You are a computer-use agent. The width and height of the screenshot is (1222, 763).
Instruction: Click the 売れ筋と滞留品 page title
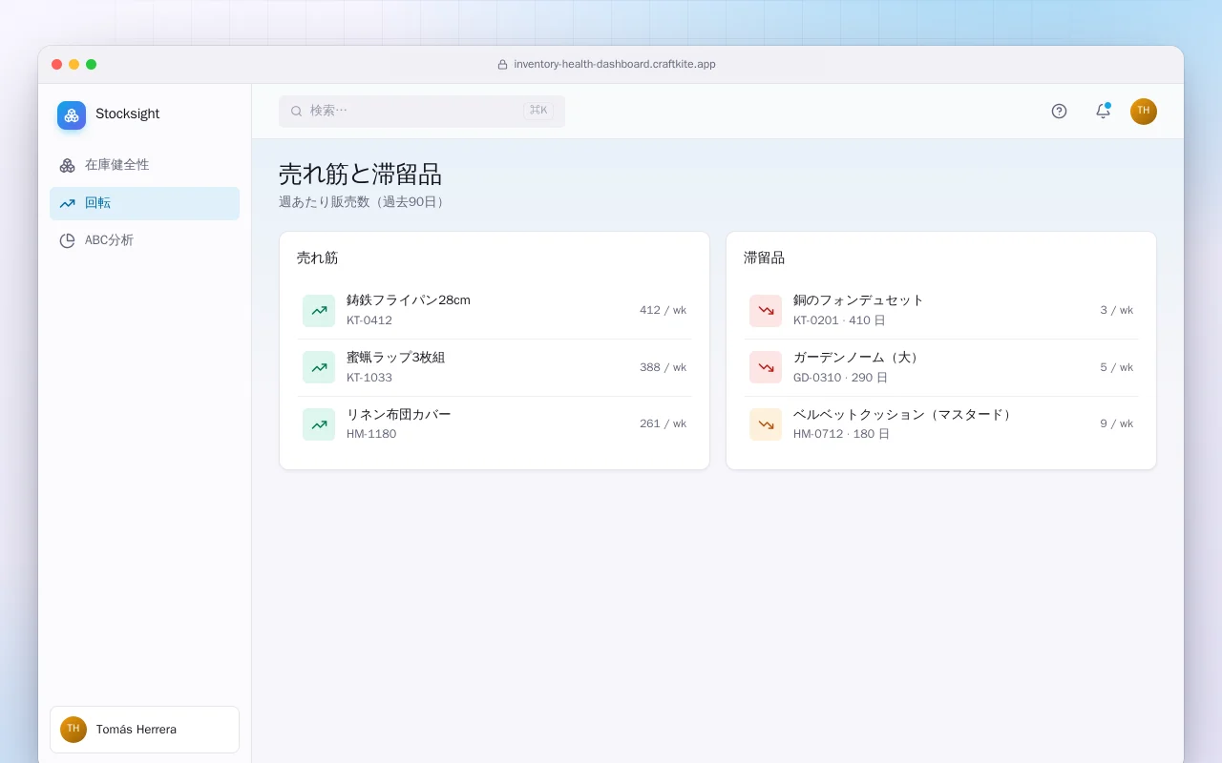(361, 174)
